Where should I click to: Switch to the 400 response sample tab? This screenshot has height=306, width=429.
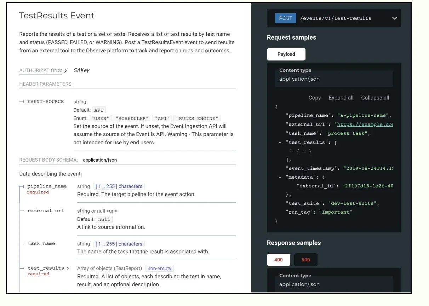(279, 260)
